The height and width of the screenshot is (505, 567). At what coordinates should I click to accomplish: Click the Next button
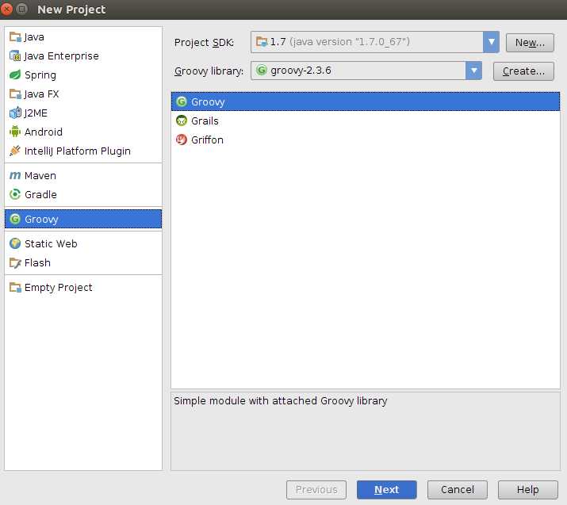386,489
